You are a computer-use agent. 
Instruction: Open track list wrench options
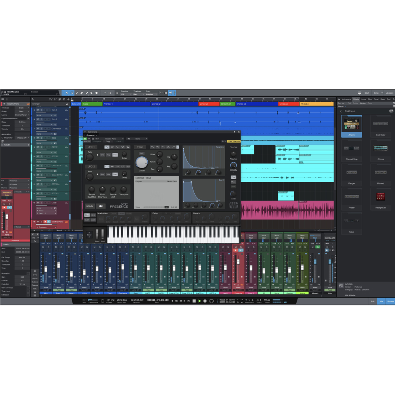(x=33, y=99)
